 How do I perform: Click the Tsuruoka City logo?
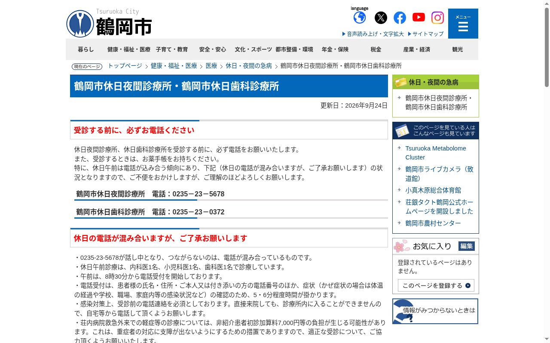click(x=109, y=23)
